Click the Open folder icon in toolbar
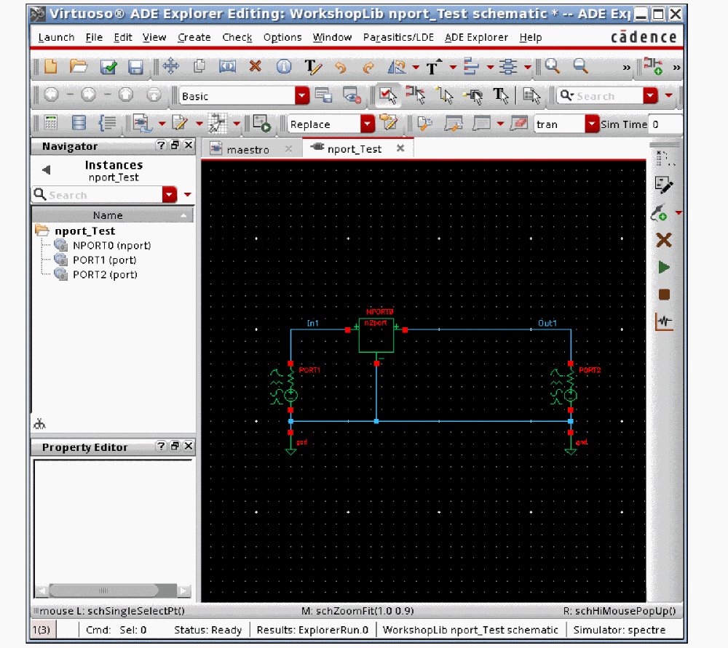This screenshot has width=728, height=648. [78, 67]
